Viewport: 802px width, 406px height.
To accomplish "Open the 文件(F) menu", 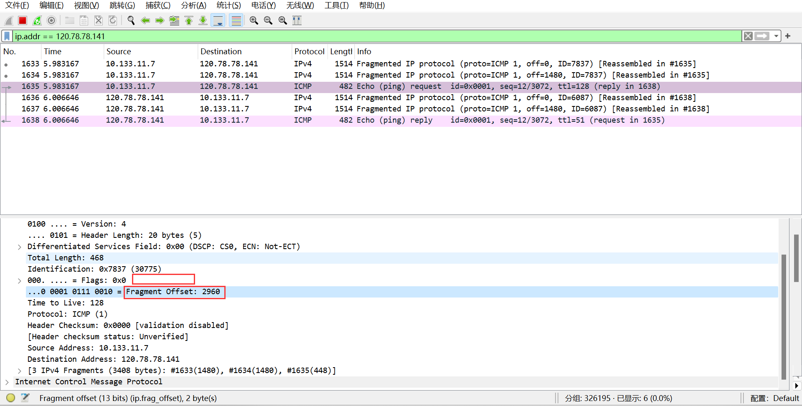I will [17, 5].
